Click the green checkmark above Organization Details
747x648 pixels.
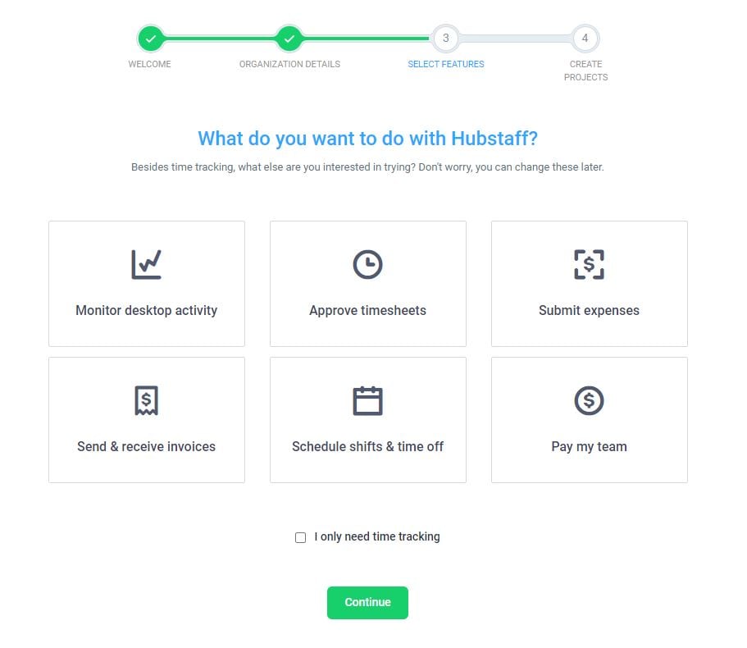289,39
